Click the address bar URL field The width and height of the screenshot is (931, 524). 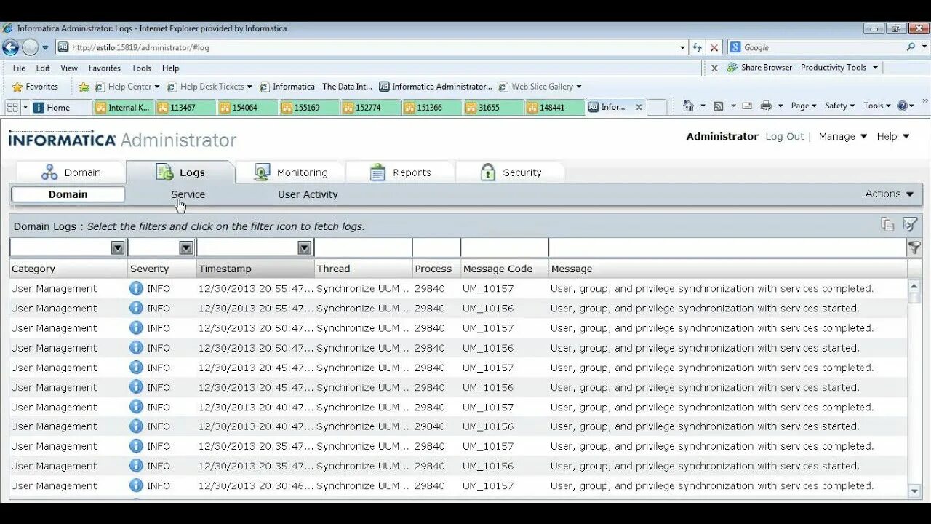373,47
